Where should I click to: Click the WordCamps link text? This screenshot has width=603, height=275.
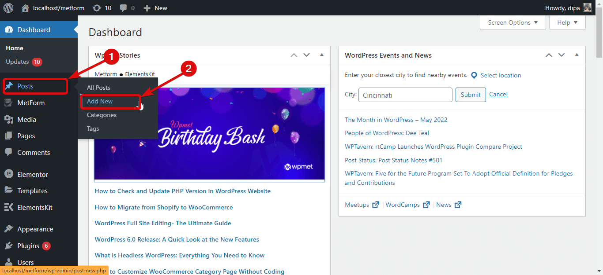click(403, 205)
